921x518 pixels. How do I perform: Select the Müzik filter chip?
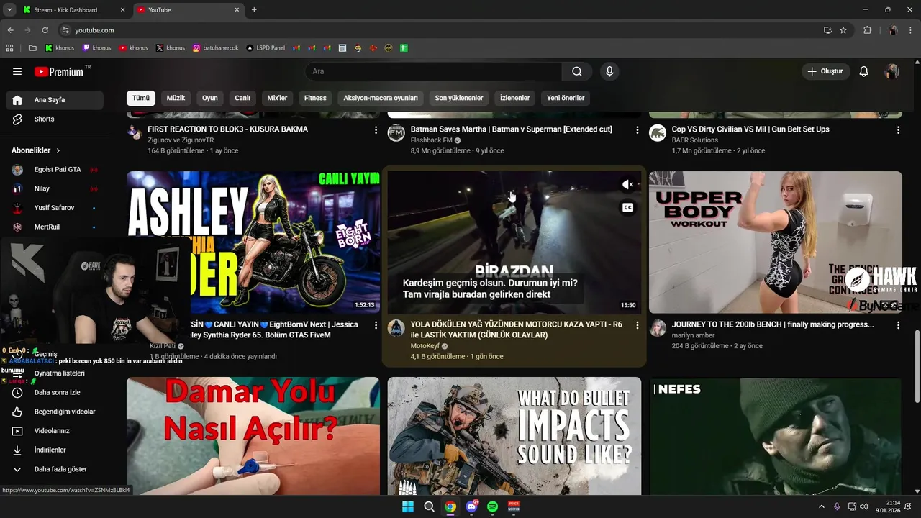[176, 98]
